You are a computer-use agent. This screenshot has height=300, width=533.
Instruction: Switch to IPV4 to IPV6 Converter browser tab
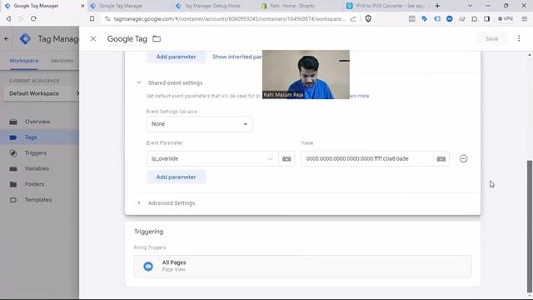coord(387,6)
